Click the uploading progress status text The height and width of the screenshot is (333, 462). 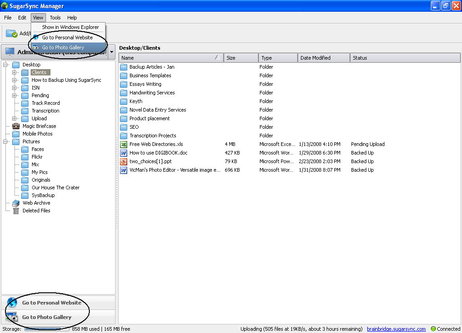coord(301,329)
